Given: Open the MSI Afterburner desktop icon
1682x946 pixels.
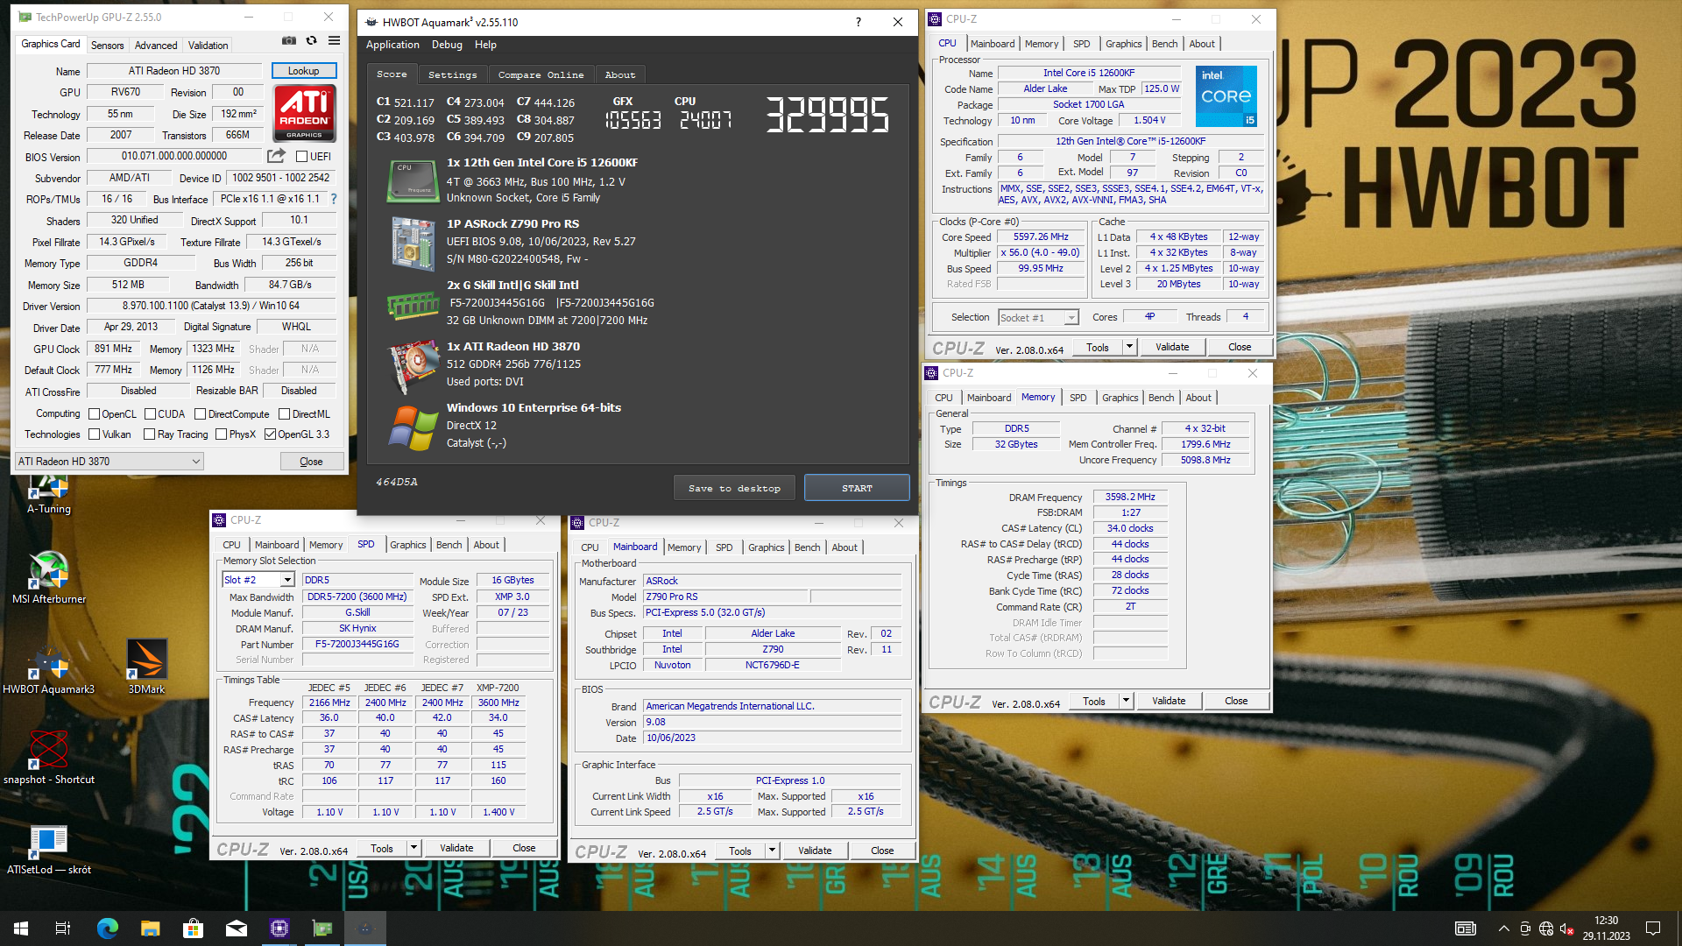Looking at the screenshot, I should [49, 577].
